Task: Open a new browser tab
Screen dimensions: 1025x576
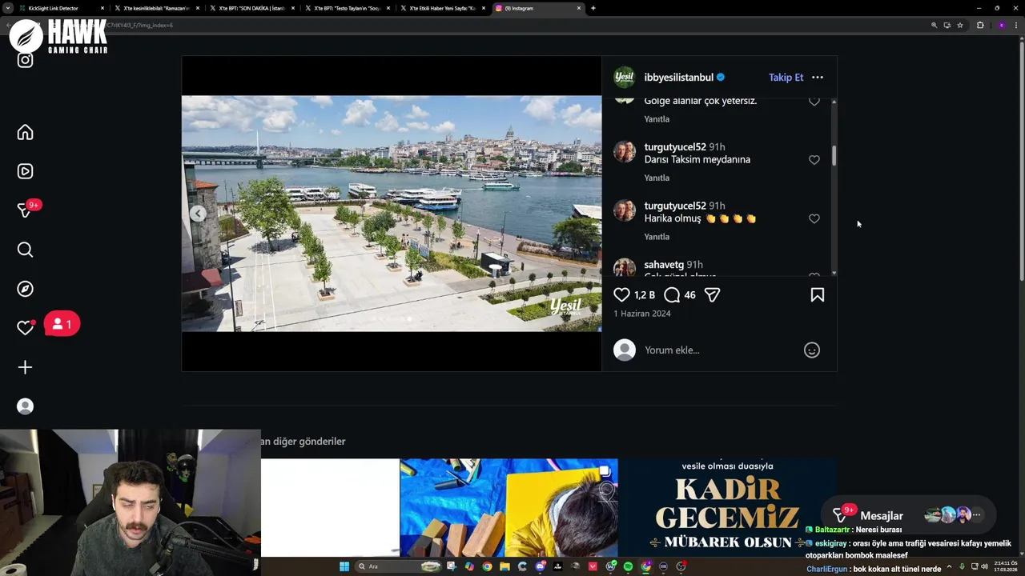Action: pyautogui.click(x=593, y=8)
